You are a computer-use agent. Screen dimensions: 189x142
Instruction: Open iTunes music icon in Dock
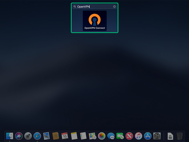[138, 136]
